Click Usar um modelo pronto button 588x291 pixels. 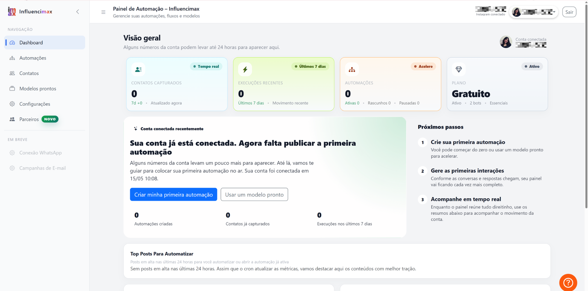[254, 195]
